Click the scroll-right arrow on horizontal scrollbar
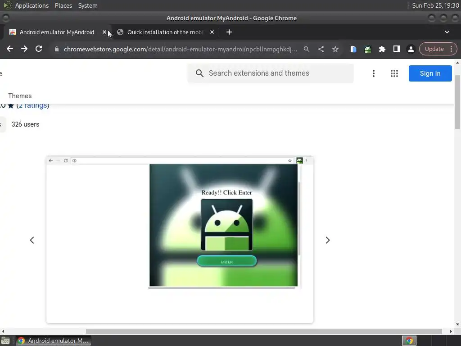This screenshot has height=346, width=461. (x=451, y=331)
